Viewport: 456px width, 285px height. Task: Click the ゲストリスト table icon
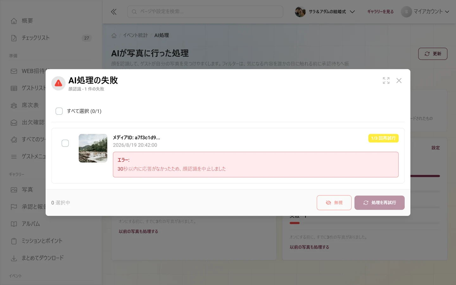pos(14,88)
